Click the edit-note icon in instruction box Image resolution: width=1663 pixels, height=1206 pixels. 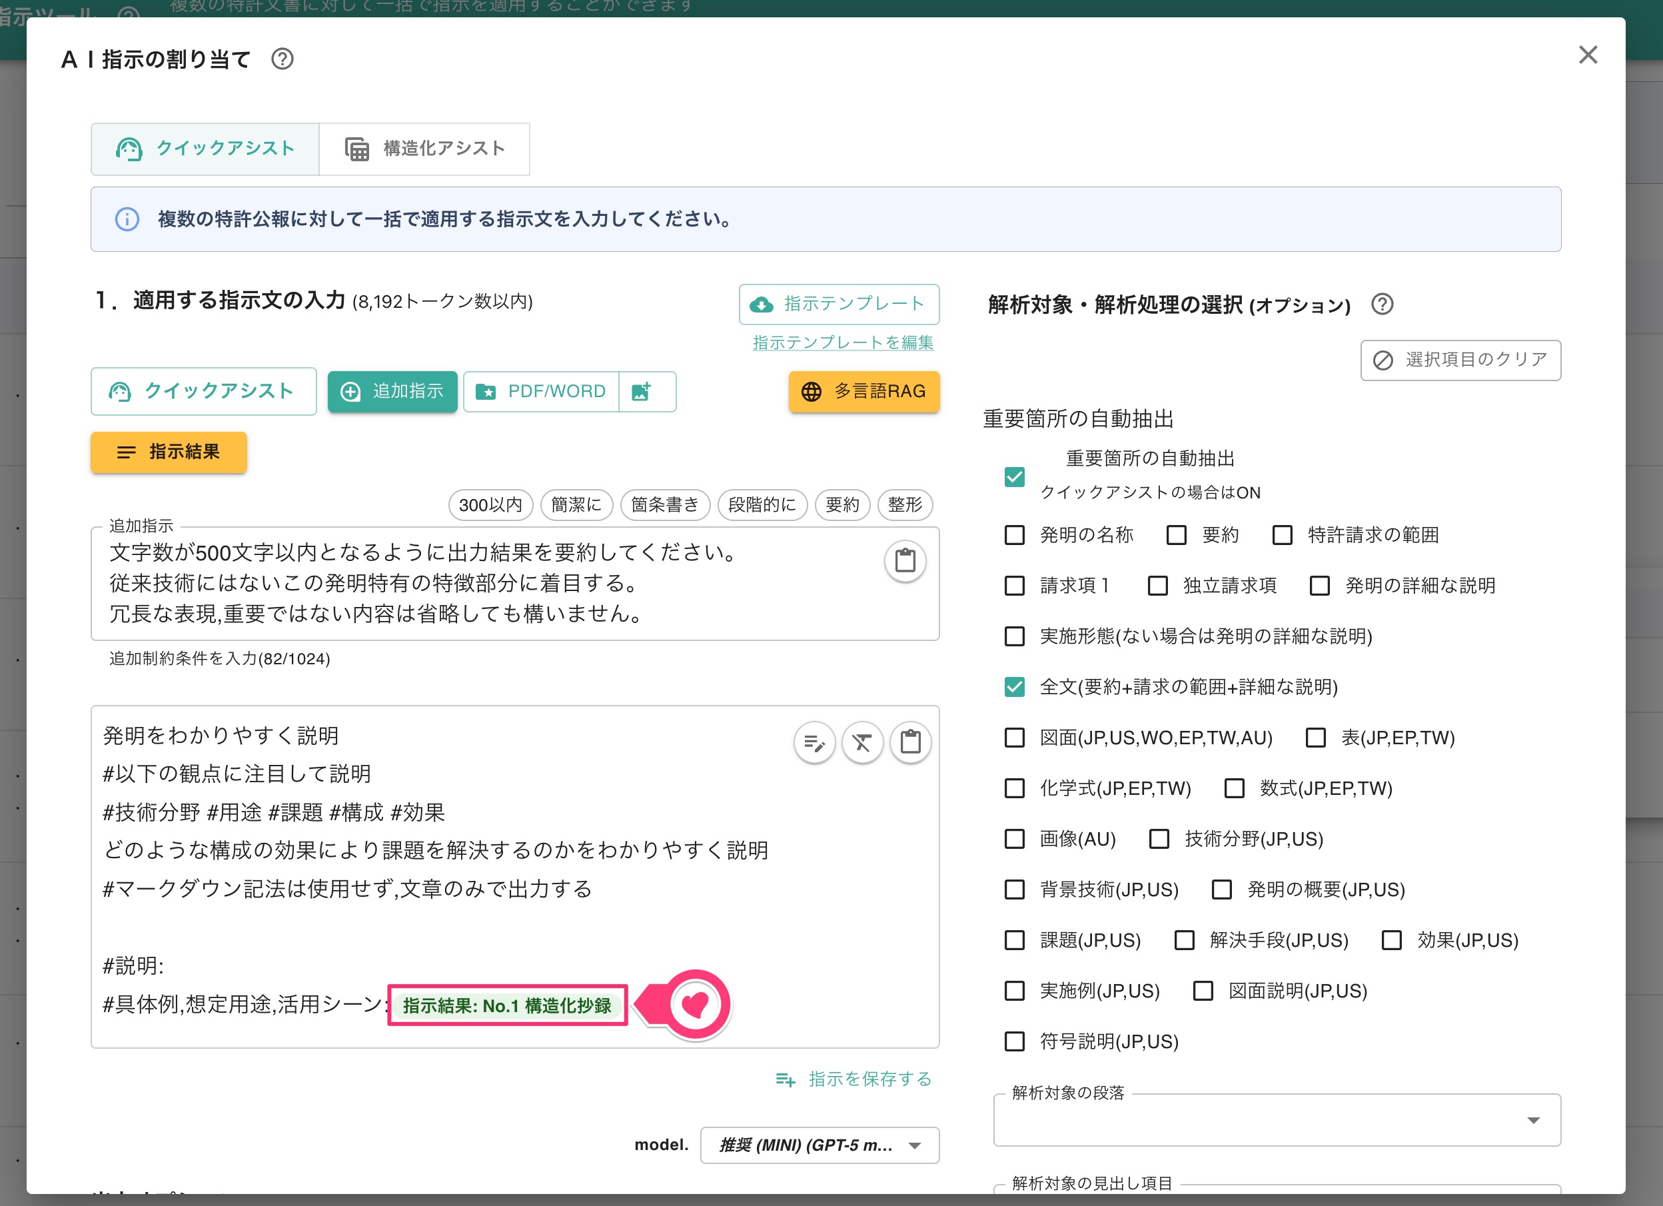point(815,743)
